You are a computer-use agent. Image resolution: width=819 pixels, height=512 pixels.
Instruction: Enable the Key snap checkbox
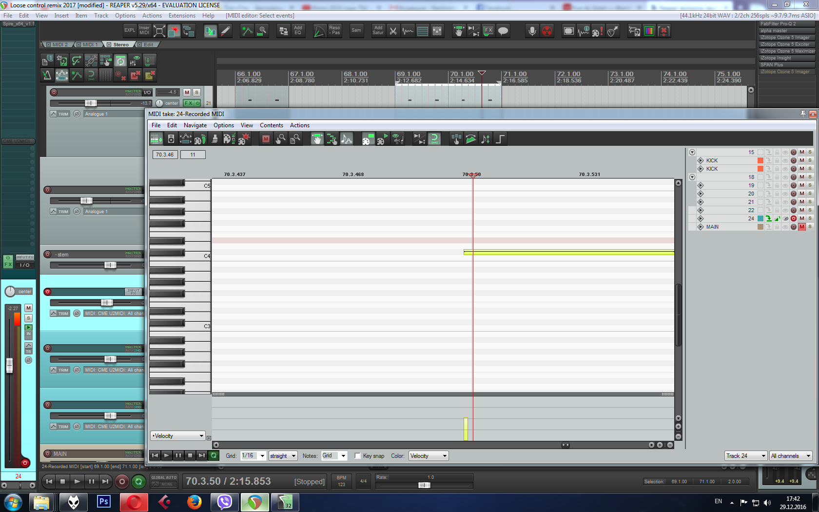pyautogui.click(x=358, y=456)
